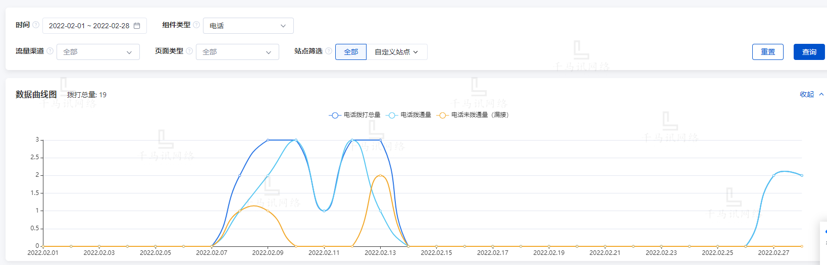
Task: Toggle 电话拨打总量 legend series
Action: [355, 115]
